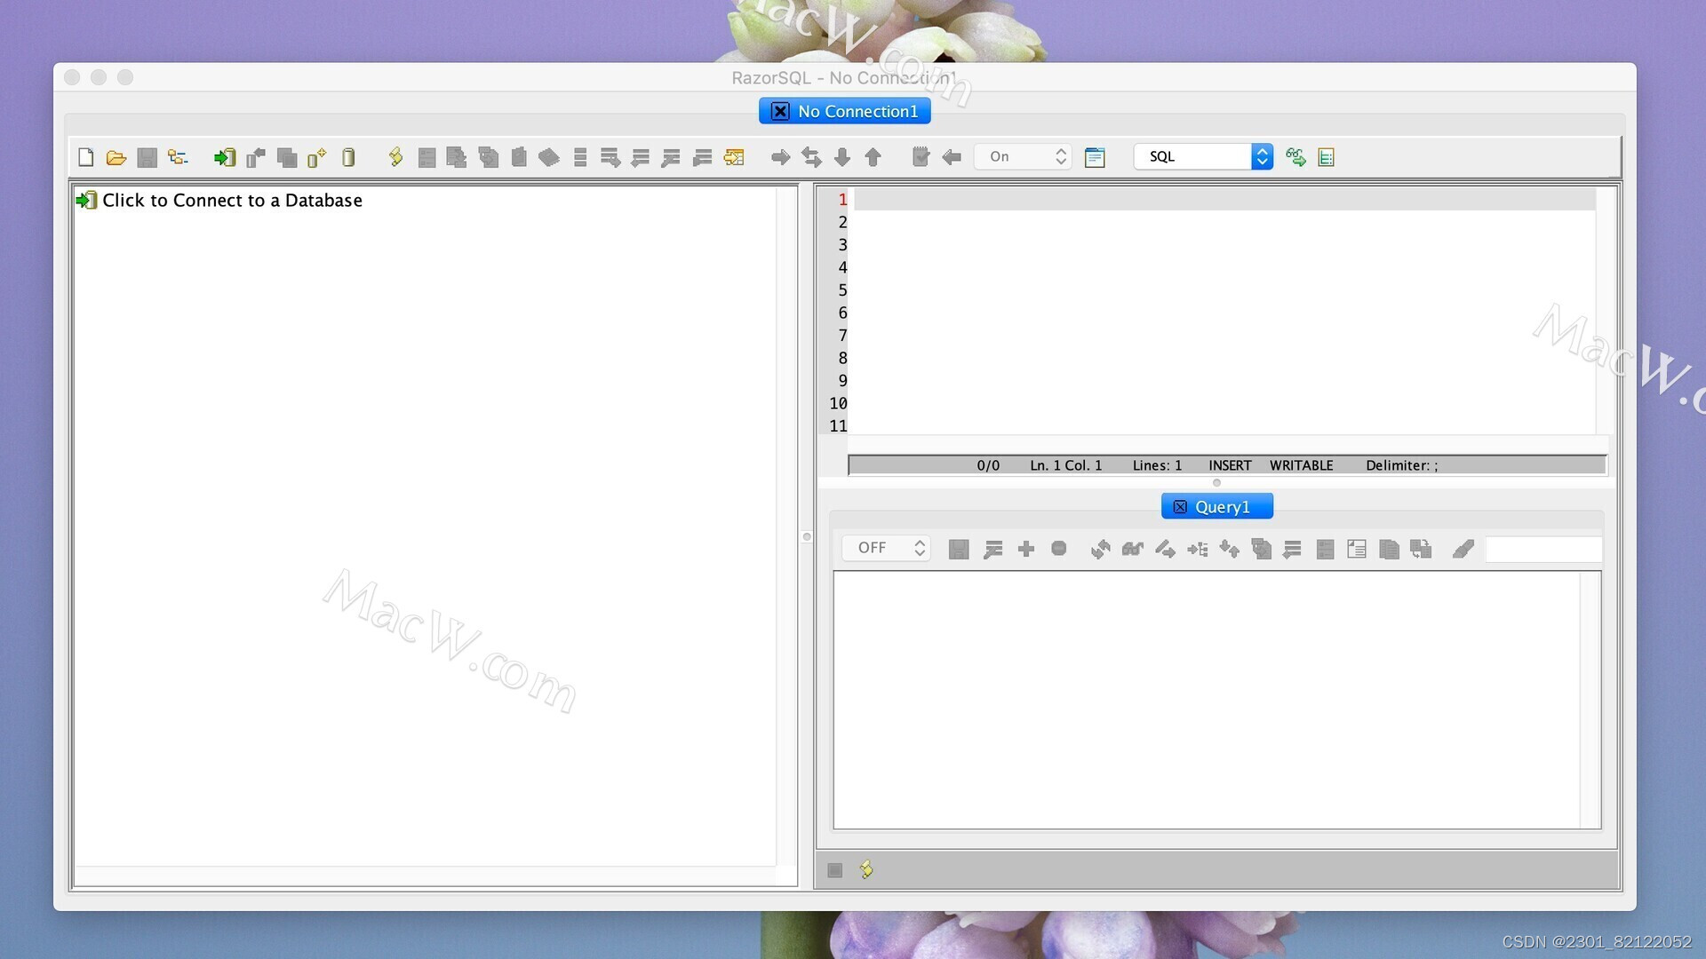The height and width of the screenshot is (959, 1706).
Task: Open a file with the folder icon
Action: (x=116, y=157)
